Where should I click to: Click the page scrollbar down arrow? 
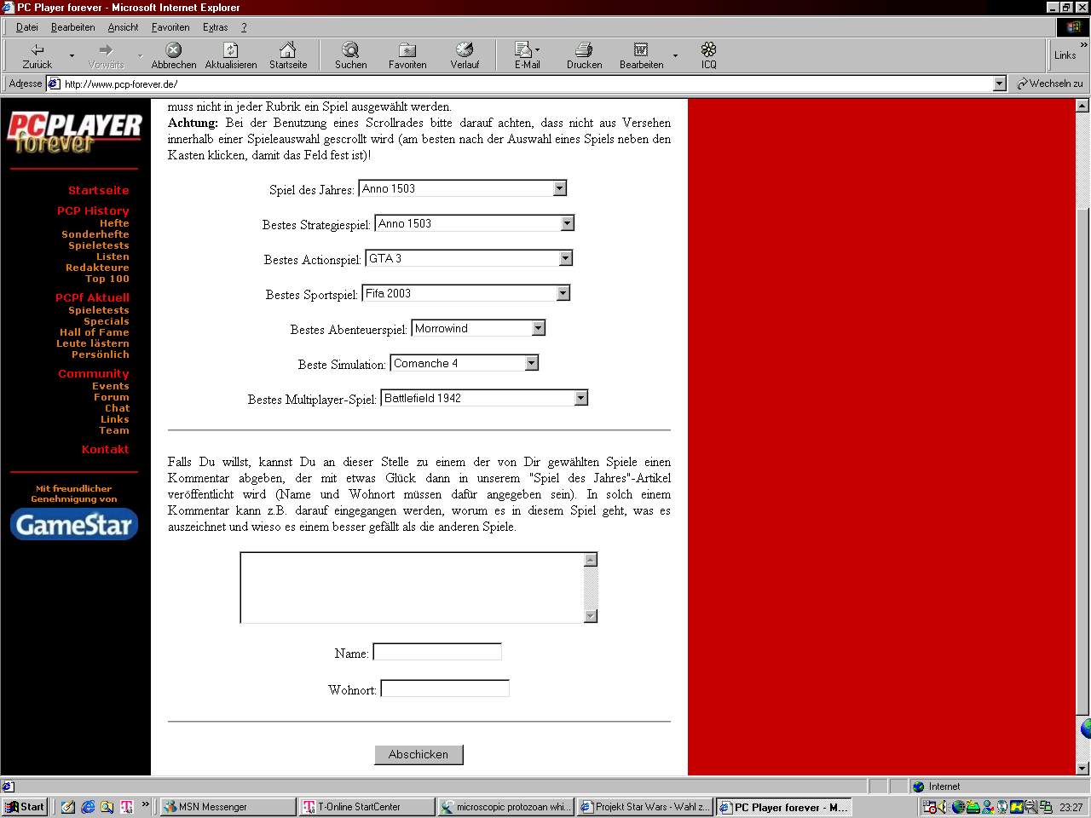pyautogui.click(x=1082, y=768)
